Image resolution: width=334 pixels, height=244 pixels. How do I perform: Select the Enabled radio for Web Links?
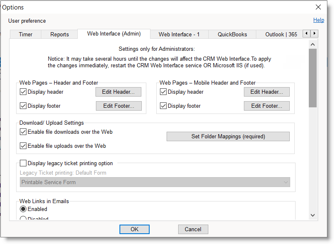point(23,209)
